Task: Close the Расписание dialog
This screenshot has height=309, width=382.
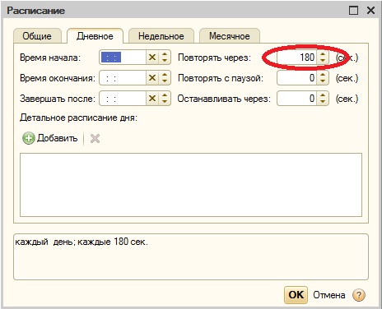Action: click(370, 11)
